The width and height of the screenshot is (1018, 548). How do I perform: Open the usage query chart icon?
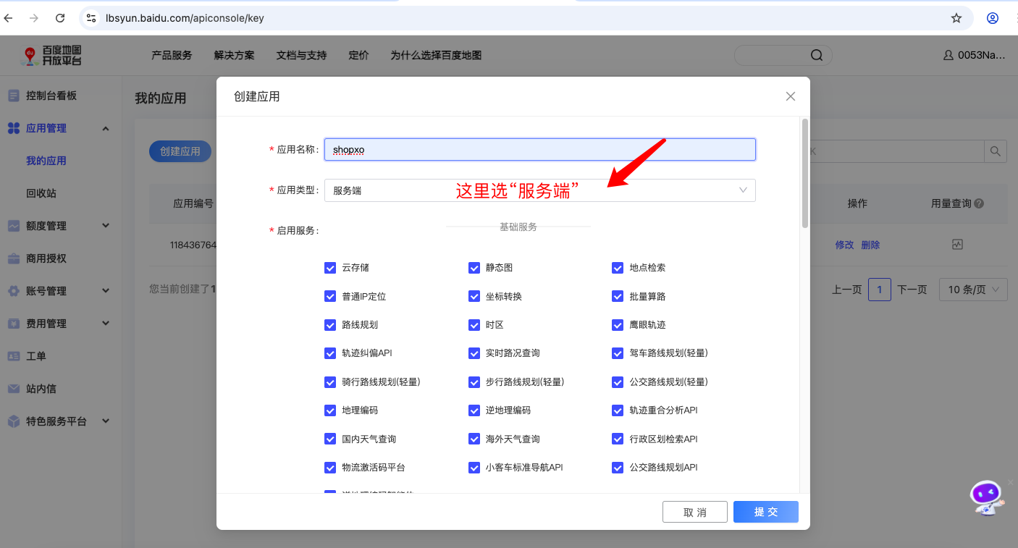pos(957,245)
